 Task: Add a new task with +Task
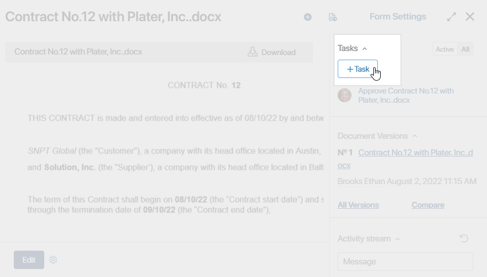pos(357,69)
